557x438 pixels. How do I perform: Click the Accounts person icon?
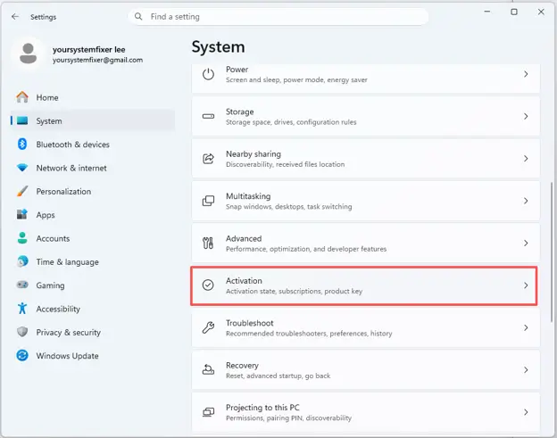pyautogui.click(x=22, y=238)
